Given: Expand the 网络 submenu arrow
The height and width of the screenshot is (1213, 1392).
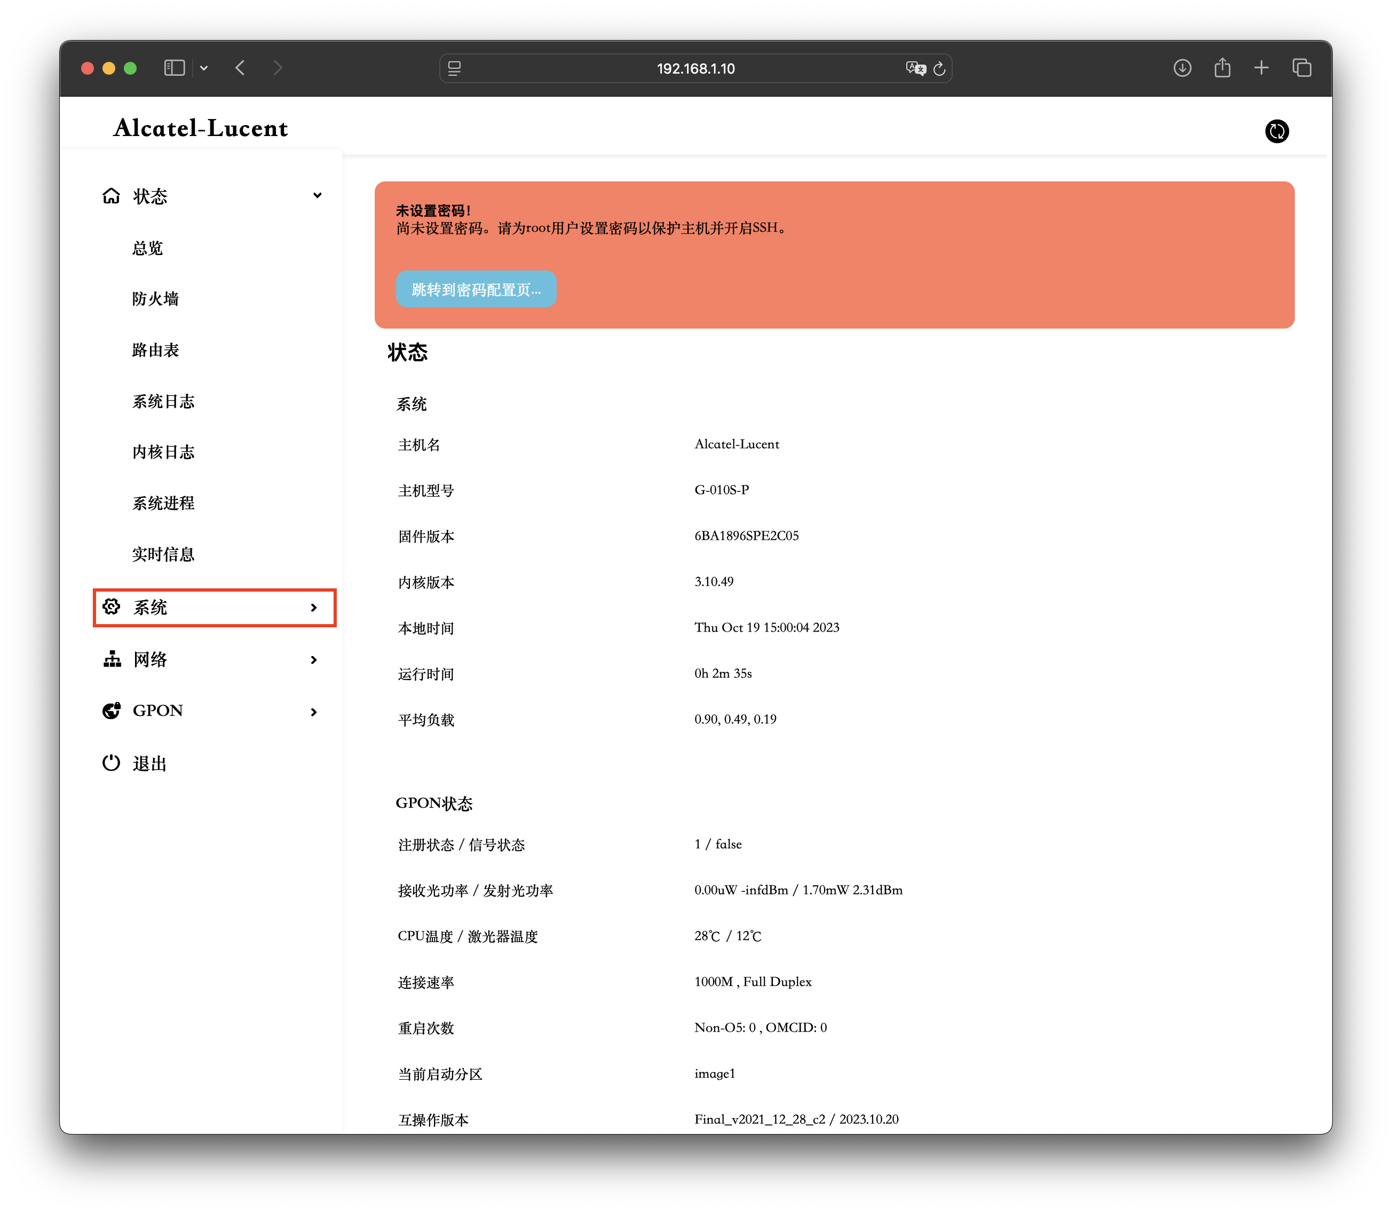Looking at the screenshot, I should pyautogui.click(x=314, y=660).
